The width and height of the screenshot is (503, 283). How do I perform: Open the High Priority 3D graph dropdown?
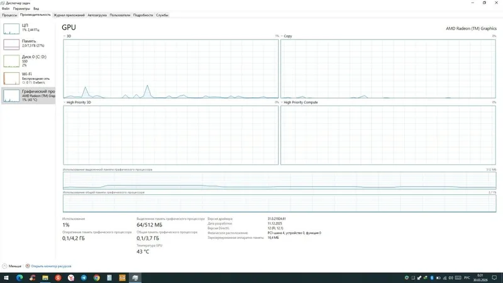pos(65,103)
